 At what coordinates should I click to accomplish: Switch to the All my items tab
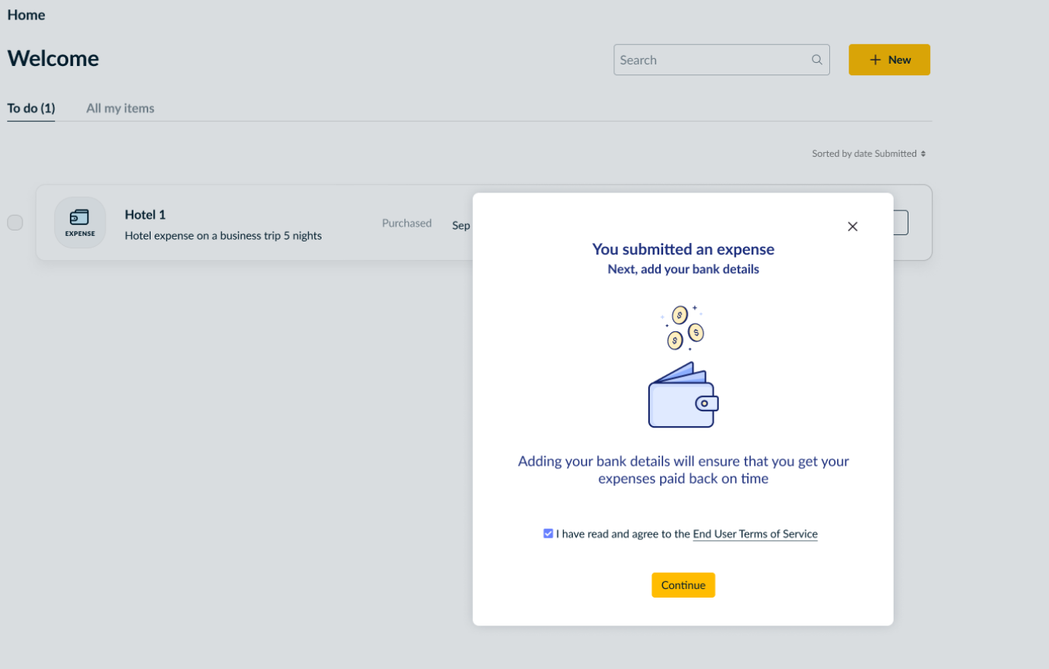click(x=120, y=109)
